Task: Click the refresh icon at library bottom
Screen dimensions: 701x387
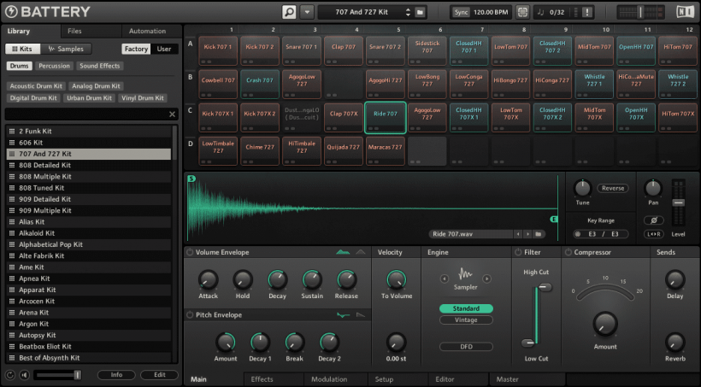Action: click(10, 375)
